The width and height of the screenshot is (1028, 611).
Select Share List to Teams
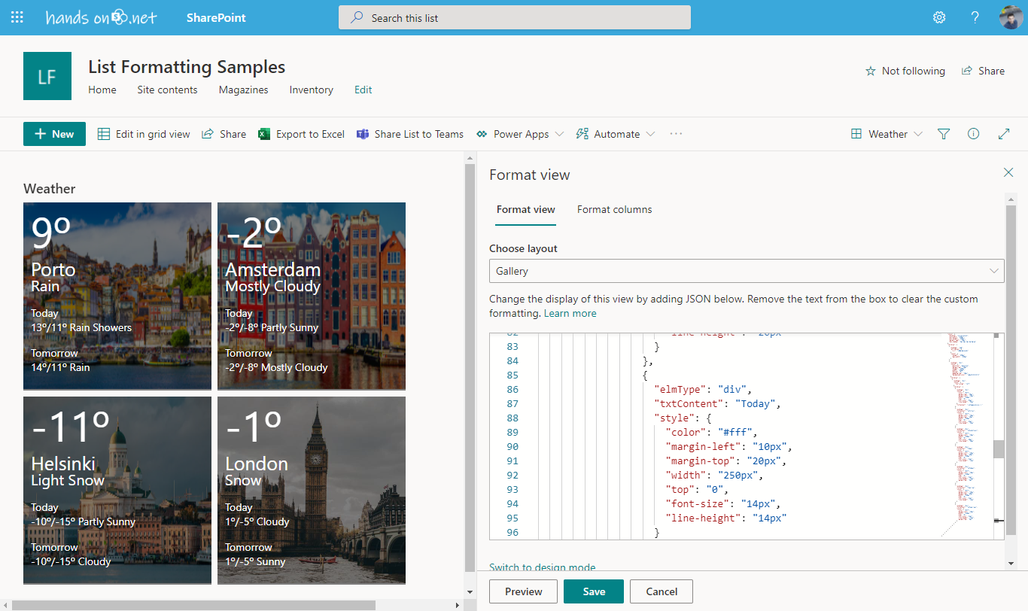[x=409, y=134]
